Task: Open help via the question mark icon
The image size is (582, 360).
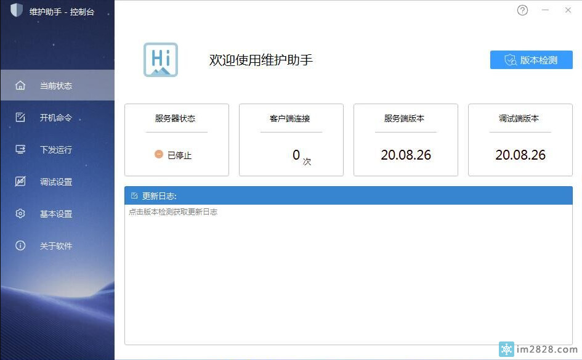Action: [x=522, y=10]
